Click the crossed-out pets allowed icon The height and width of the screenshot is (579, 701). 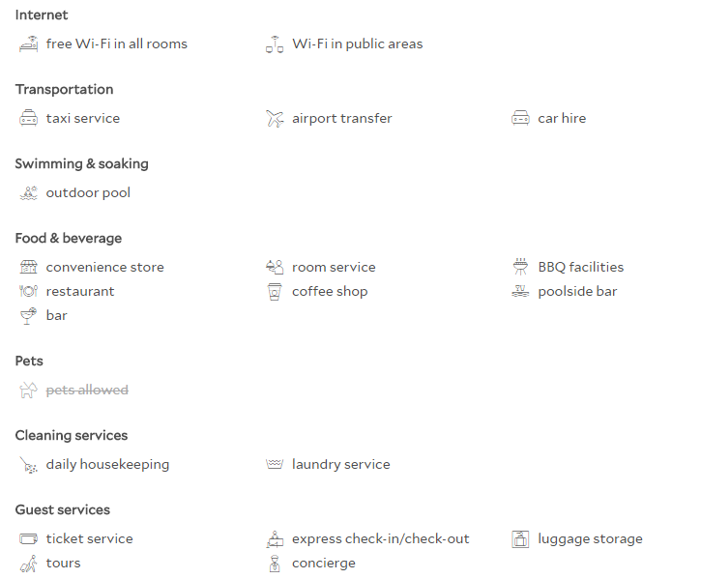point(28,390)
